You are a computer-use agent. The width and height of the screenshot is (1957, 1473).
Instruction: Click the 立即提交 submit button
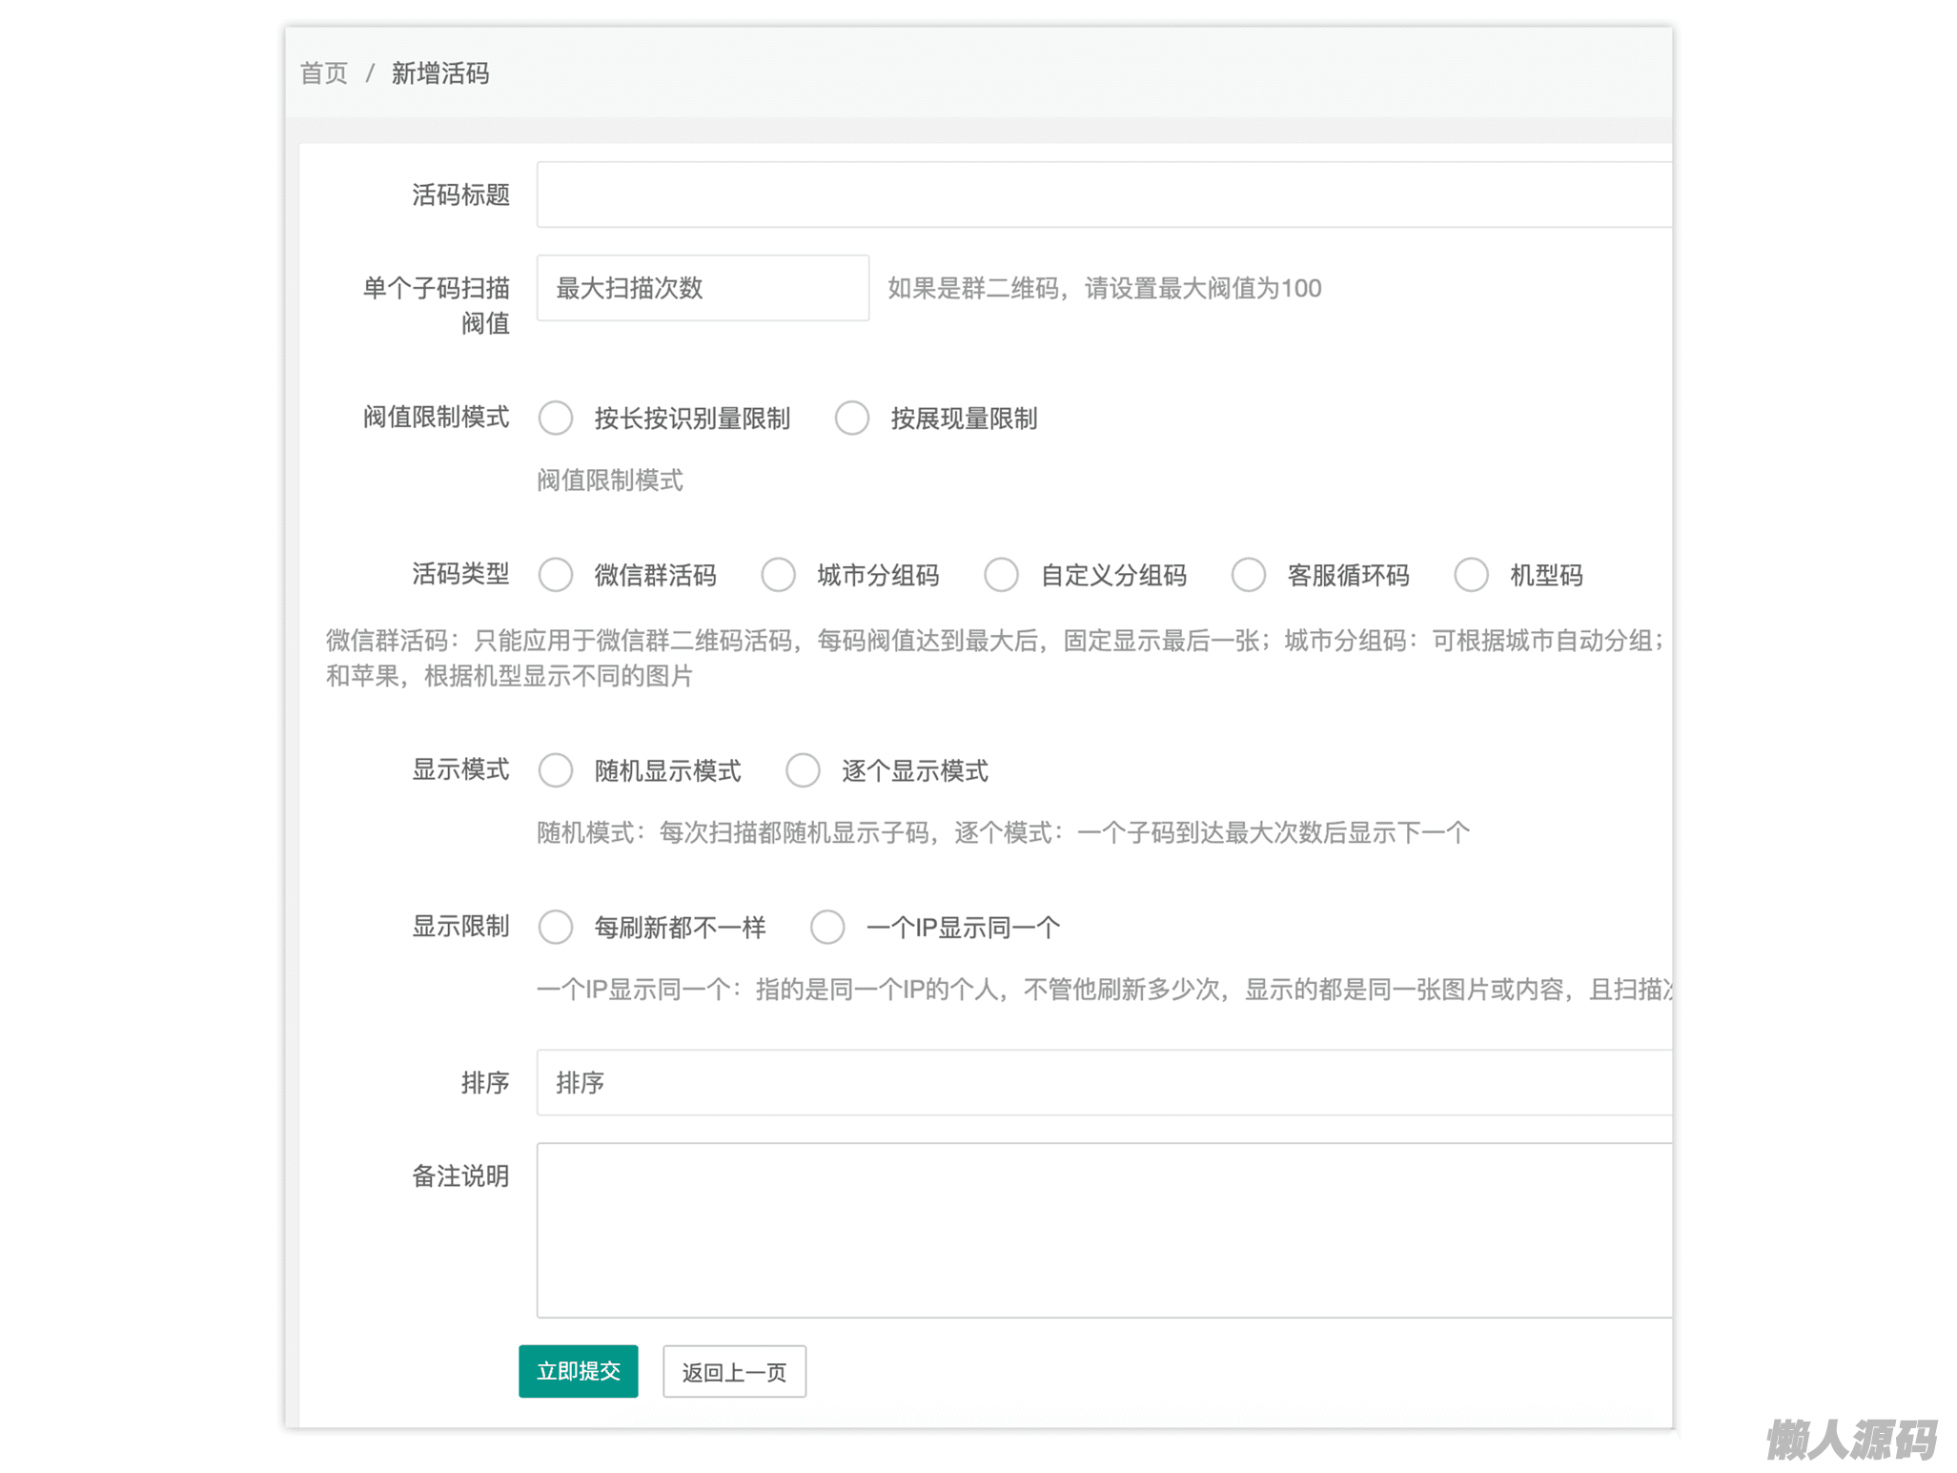(578, 1371)
